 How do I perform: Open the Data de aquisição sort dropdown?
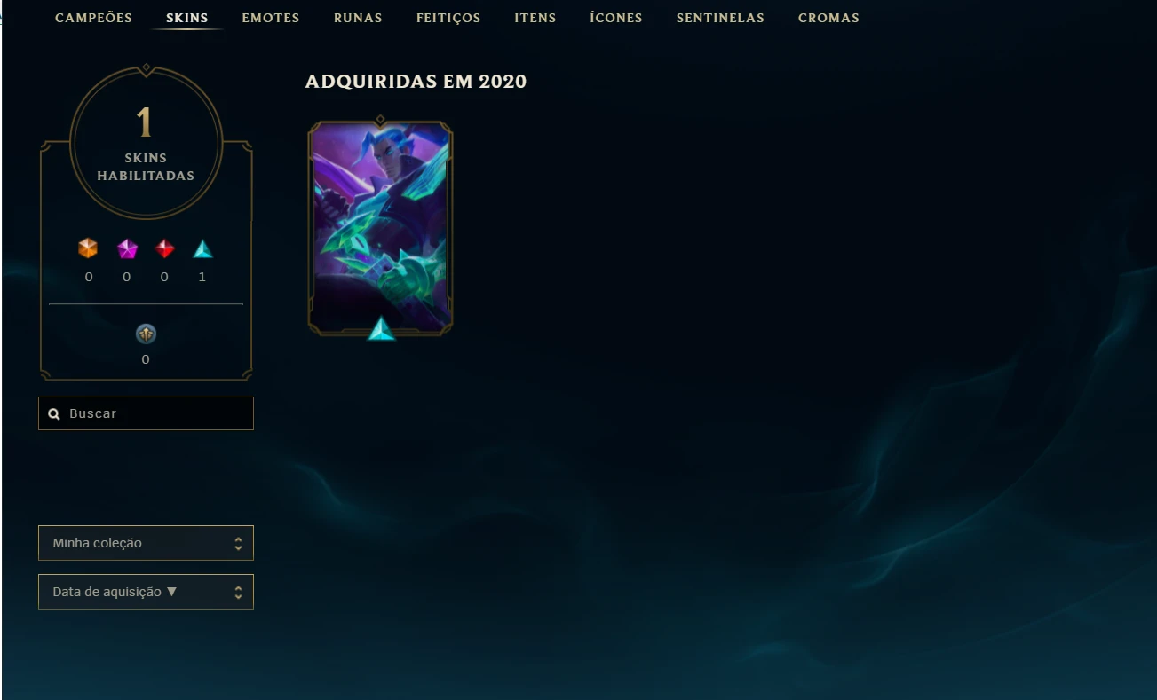click(x=146, y=592)
